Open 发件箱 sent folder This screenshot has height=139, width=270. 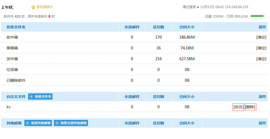coord(12,59)
